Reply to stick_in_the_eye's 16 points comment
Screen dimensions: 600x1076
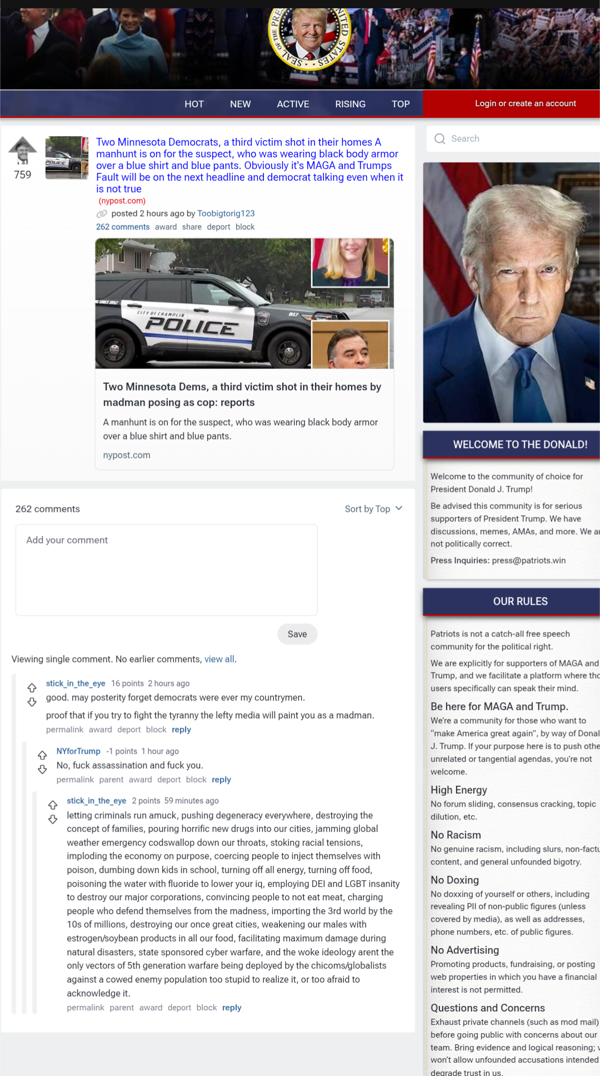click(x=181, y=729)
